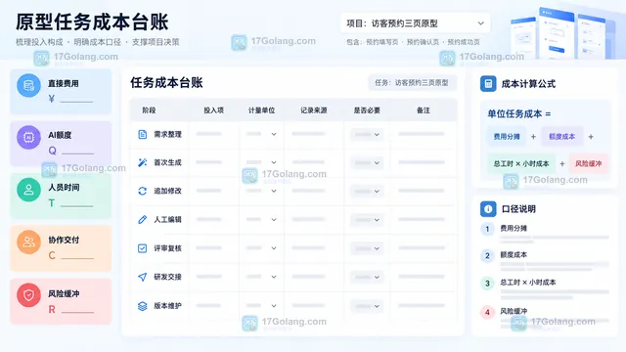Click the 任务成本台账 table heading
Image resolution: width=626 pixels, height=352 pixels.
click(x=166, y=82)
